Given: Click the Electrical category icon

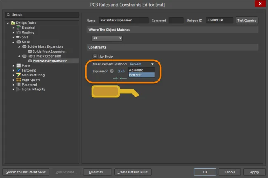Looking at the screenshot, I should pyautogui.click(x=19, y=28).
